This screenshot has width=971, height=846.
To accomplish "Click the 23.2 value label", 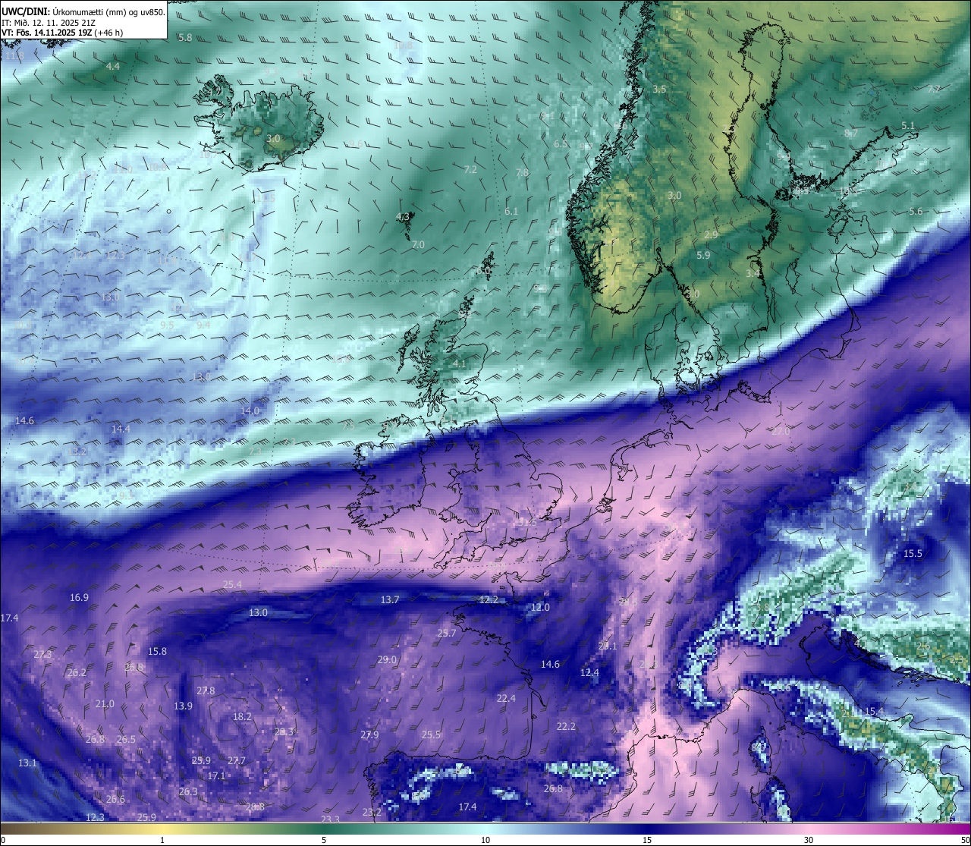I will pyautogui.click(x=372, y=813).
